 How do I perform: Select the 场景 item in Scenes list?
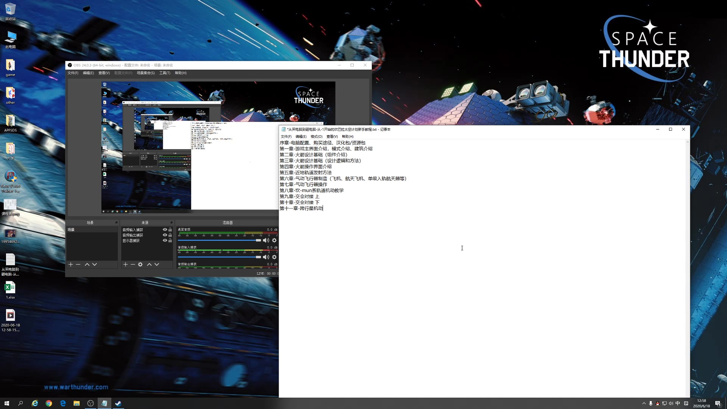click(71, 229)
